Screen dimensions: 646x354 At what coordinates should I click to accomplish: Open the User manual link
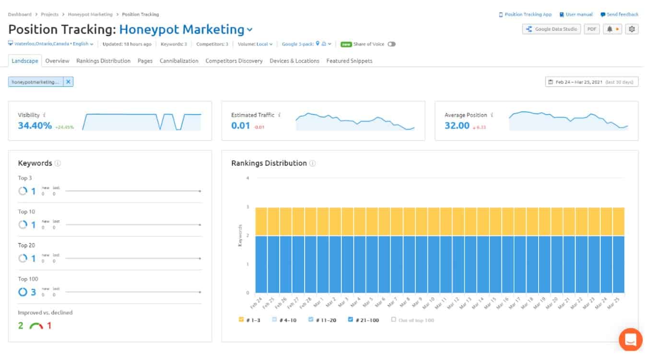[576, 14]
